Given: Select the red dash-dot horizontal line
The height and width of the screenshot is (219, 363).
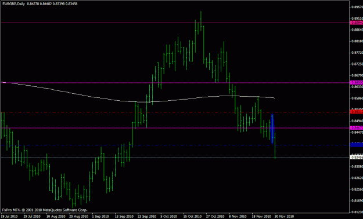Looking at the screenshot, I should (175, 112).
